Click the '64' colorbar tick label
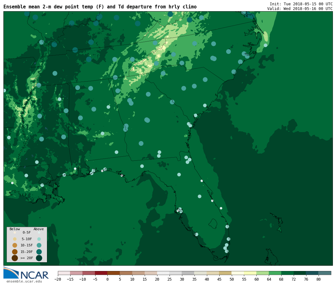The image size is (336, 285). pos(269,279)
